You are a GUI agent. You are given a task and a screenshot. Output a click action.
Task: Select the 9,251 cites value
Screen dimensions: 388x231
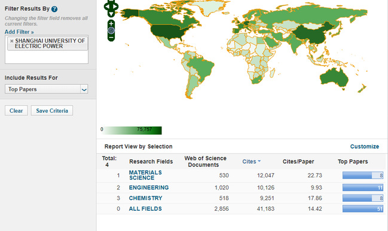tap(267, 198)
